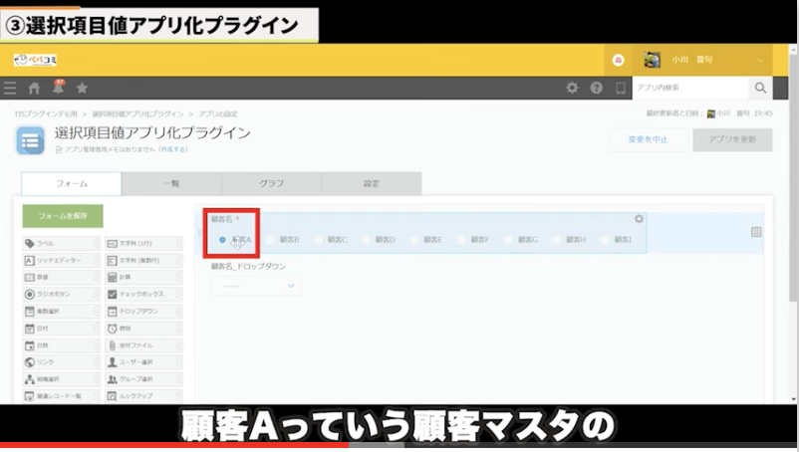Switch to the 一覧 tab
This screenshot has width=799, height=452.
(170, 184)
